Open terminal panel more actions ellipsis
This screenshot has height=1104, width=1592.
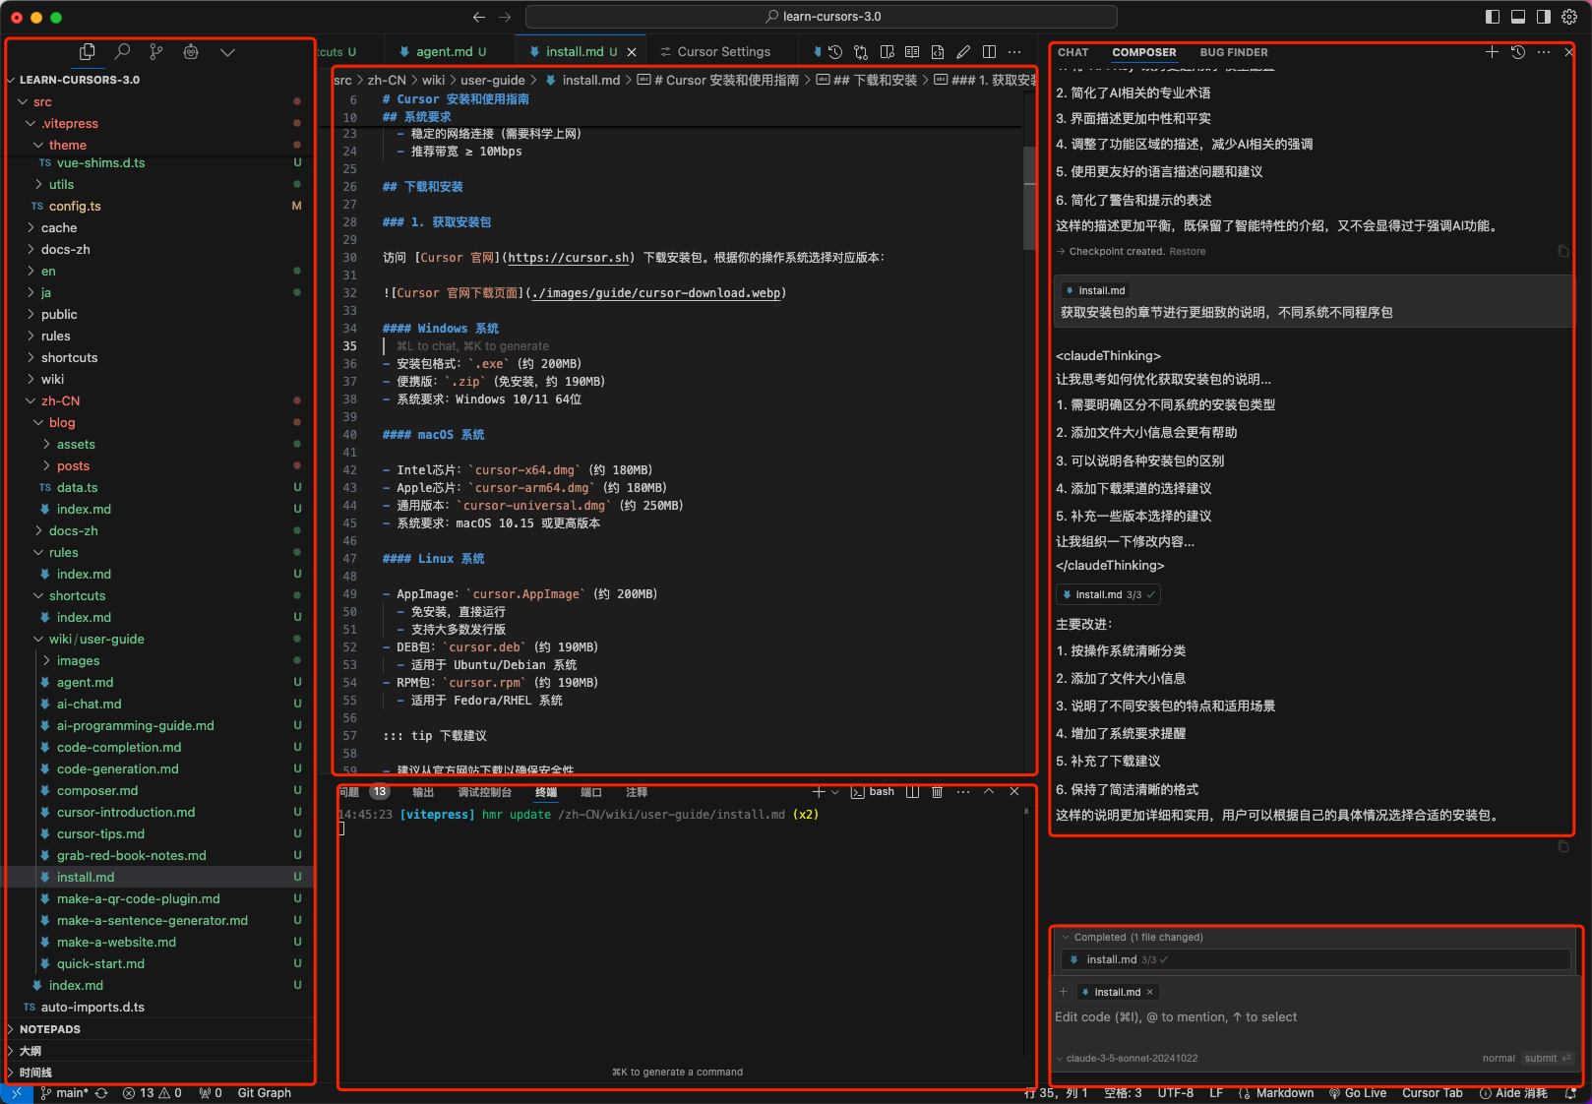(x=963, y=792)
